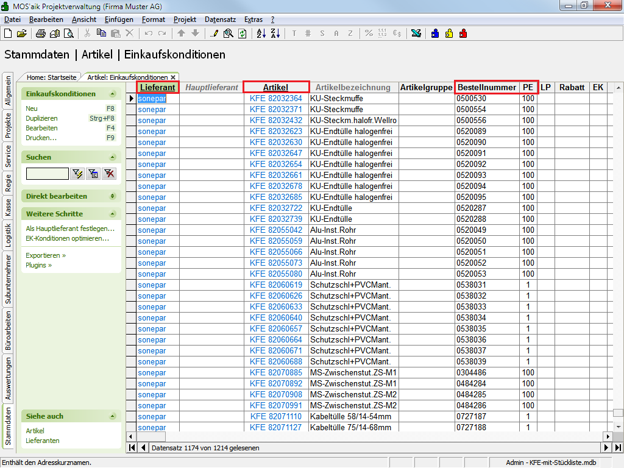Click the Duplizieren action link
This screenshot has width=624, height=468.
(x=41, y=118)
